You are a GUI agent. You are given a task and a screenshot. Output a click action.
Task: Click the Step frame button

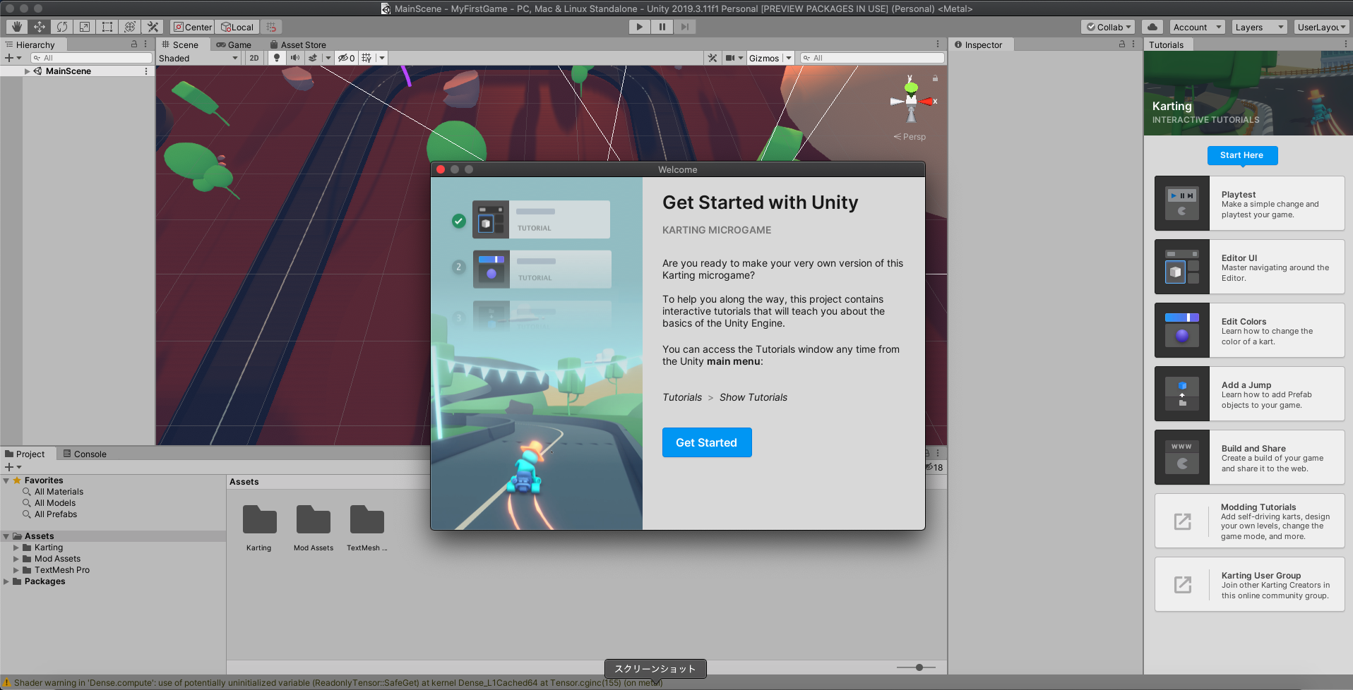(684, 27)
